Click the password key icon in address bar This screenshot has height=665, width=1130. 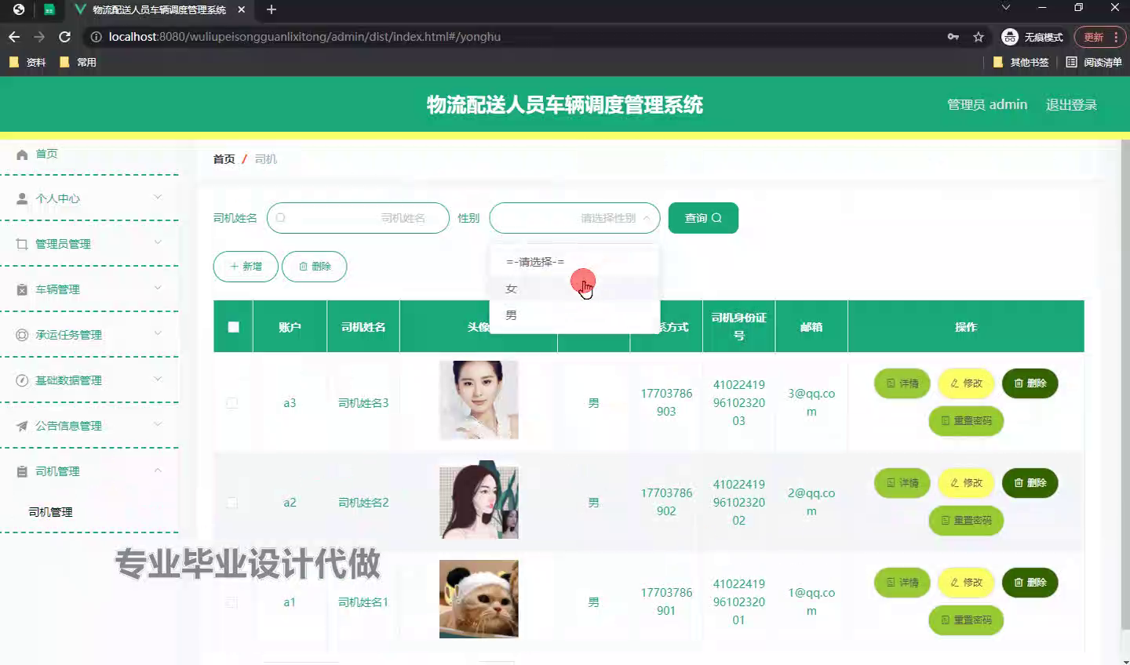pyautogui.click(x=953, y=37)
